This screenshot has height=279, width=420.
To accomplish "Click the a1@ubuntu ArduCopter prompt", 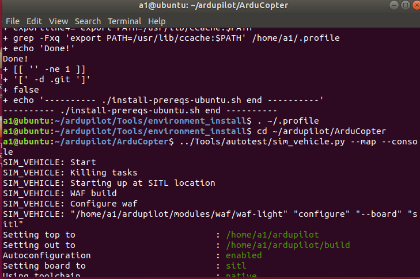I will pyautogui.click(x=88, y=142).
